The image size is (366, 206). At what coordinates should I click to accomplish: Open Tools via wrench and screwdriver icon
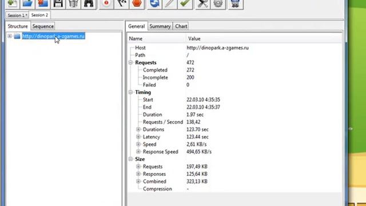(202, 3)
